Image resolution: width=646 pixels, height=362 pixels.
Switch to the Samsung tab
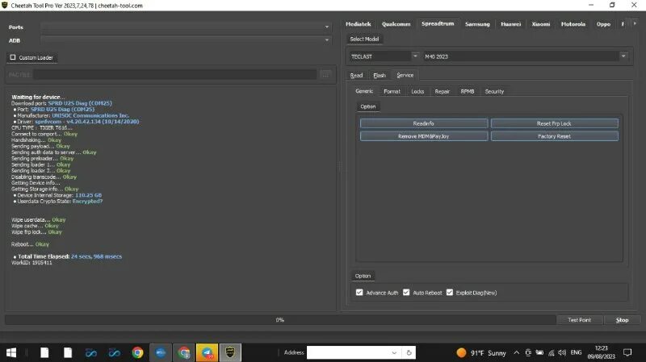pos(477,24)
